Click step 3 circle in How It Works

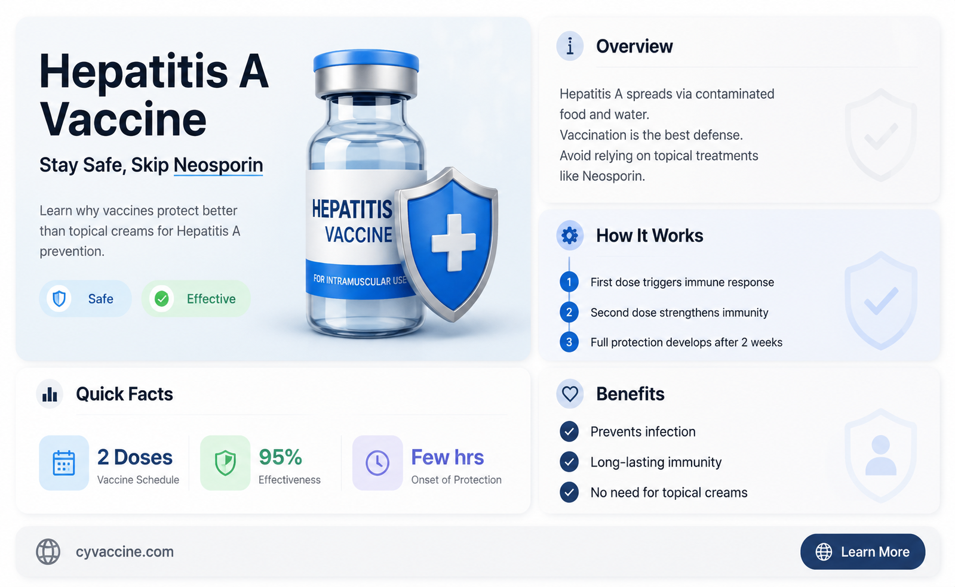[569, 342]
